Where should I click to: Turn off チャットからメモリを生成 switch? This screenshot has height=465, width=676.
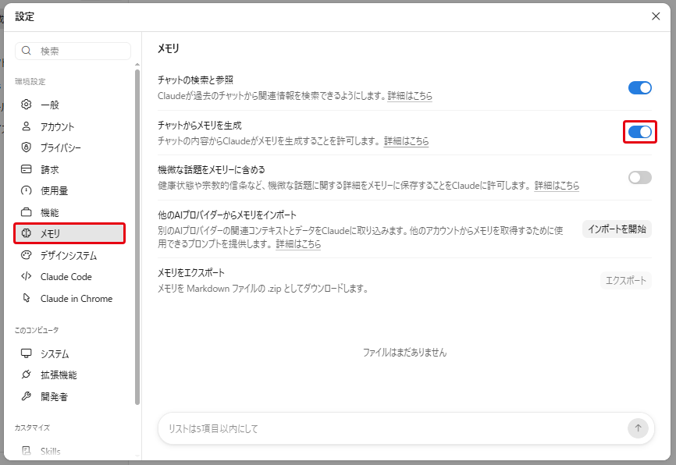640,132
